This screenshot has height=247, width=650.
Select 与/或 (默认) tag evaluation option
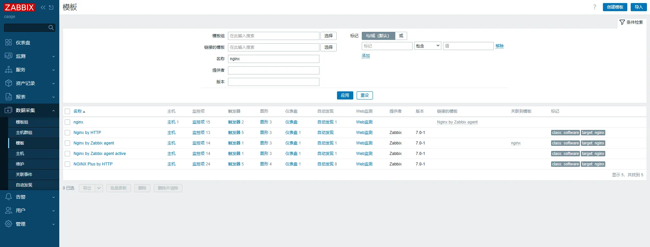pos(378,36)
